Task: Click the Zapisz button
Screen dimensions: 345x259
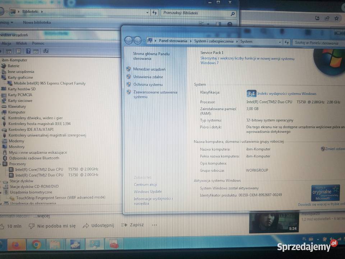Action: (132, 225)
